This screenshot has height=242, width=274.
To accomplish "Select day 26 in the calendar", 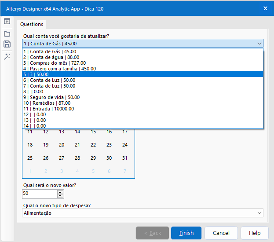I will tap(46, 158).
